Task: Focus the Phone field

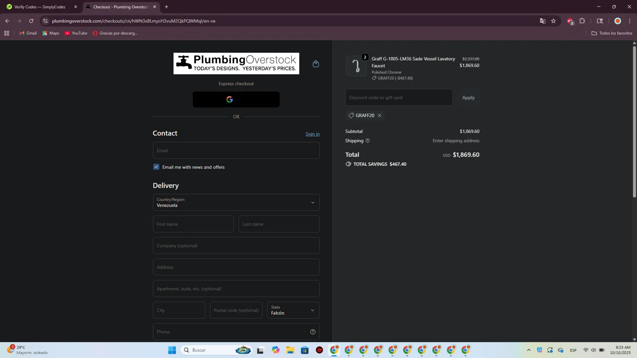Action: 236,332
